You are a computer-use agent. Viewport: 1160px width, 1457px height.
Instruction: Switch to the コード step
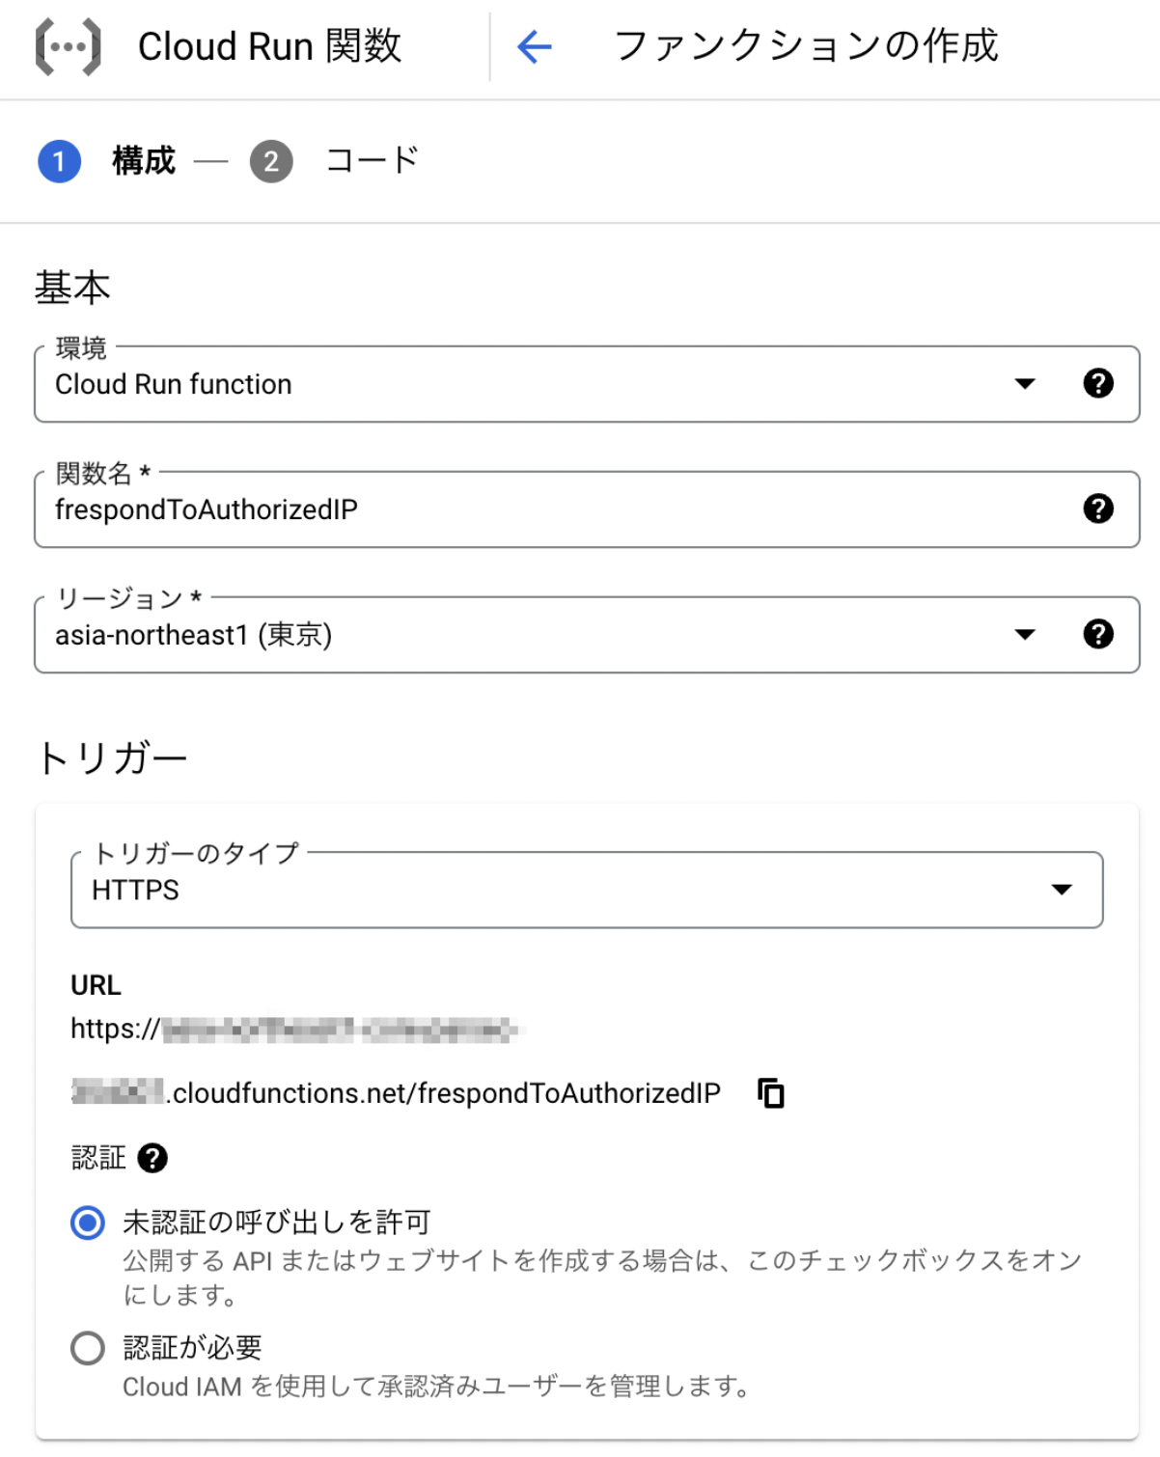[x=370, y=161]
